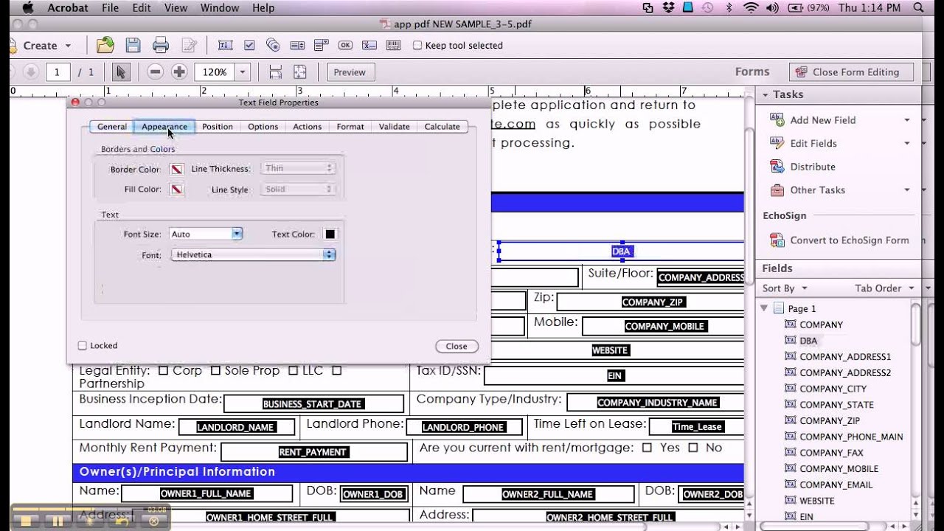Screen dimensions: 944x531
Task: Switch to the Options tab
Action: [x=263, y=127]
